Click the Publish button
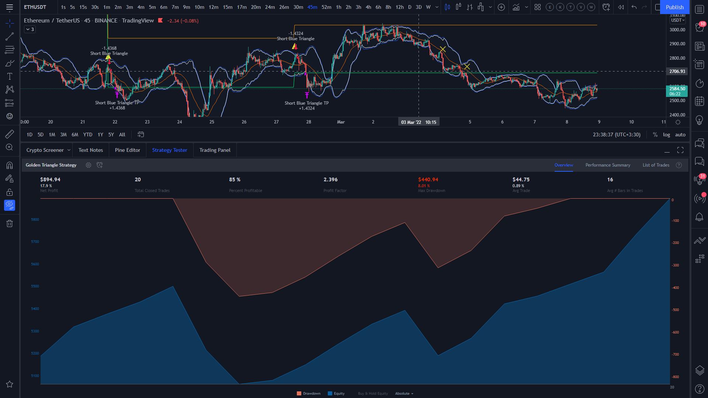 coord(674,7)
